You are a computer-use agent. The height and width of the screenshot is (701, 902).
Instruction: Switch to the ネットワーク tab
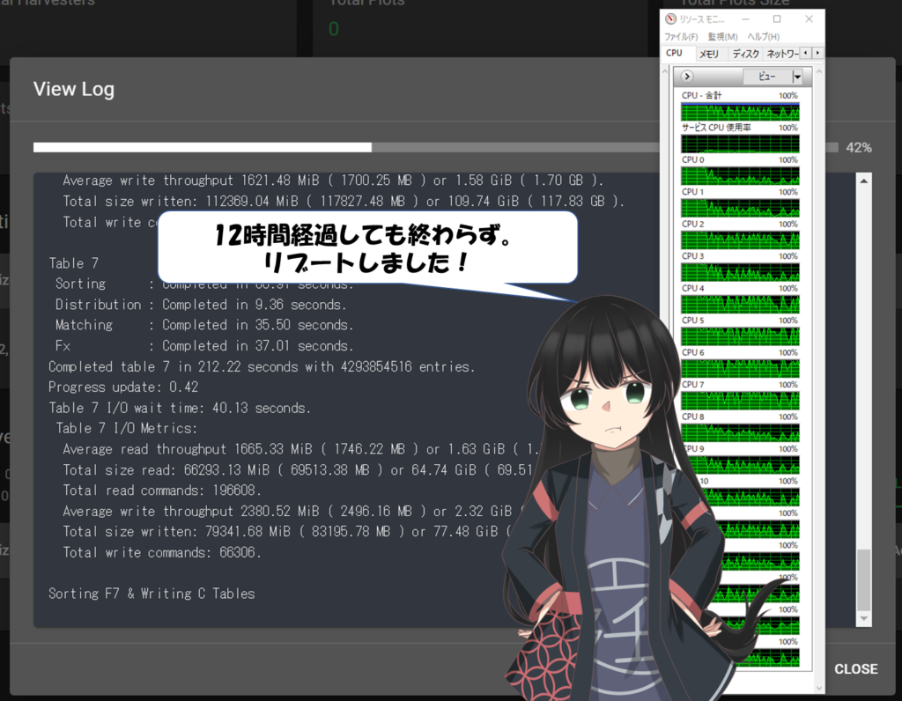782,54
